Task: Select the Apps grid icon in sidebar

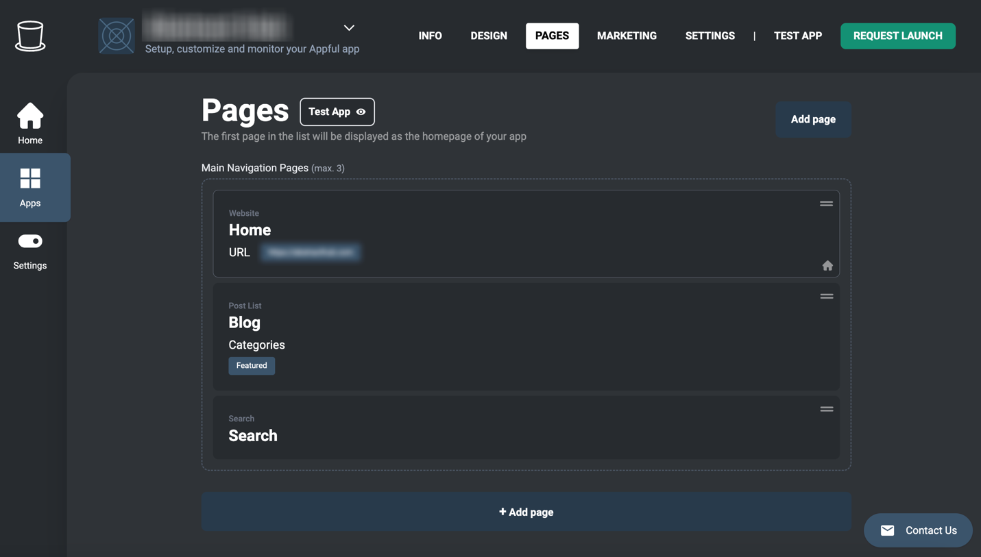Action: point(30,180)
